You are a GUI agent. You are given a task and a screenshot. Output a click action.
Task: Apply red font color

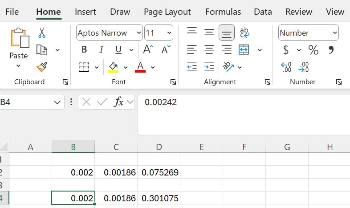pos(140,67)
